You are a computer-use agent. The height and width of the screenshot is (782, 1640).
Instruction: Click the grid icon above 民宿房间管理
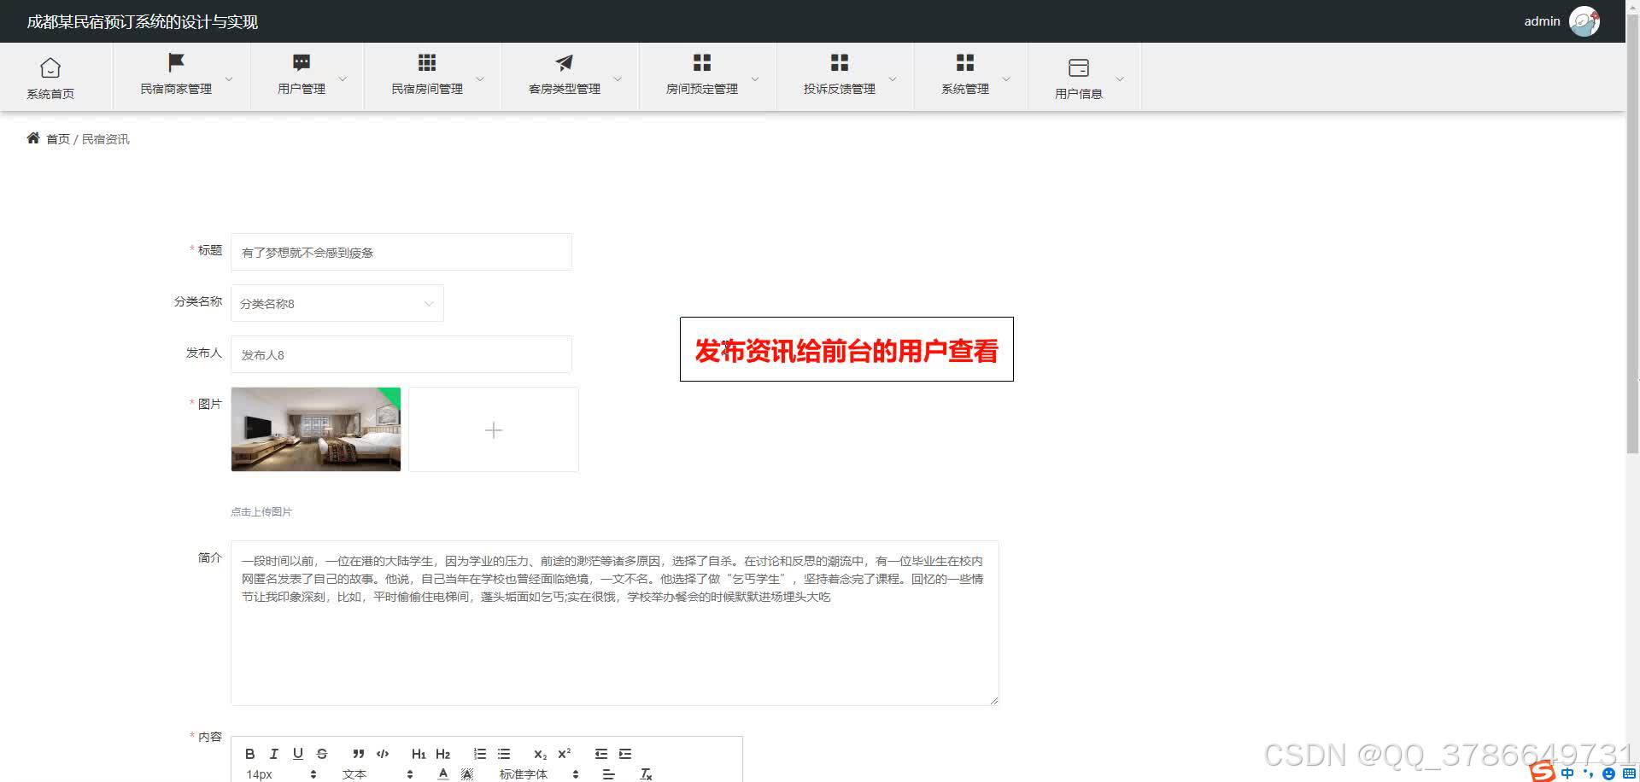click(427, 62)
